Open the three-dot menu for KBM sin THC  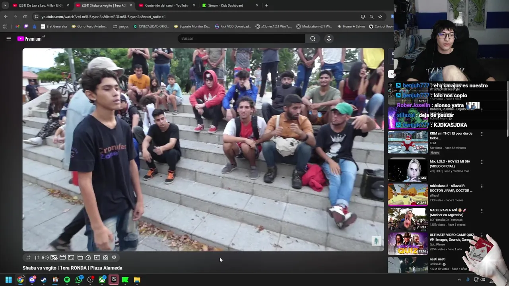click(x=482, y=134)
